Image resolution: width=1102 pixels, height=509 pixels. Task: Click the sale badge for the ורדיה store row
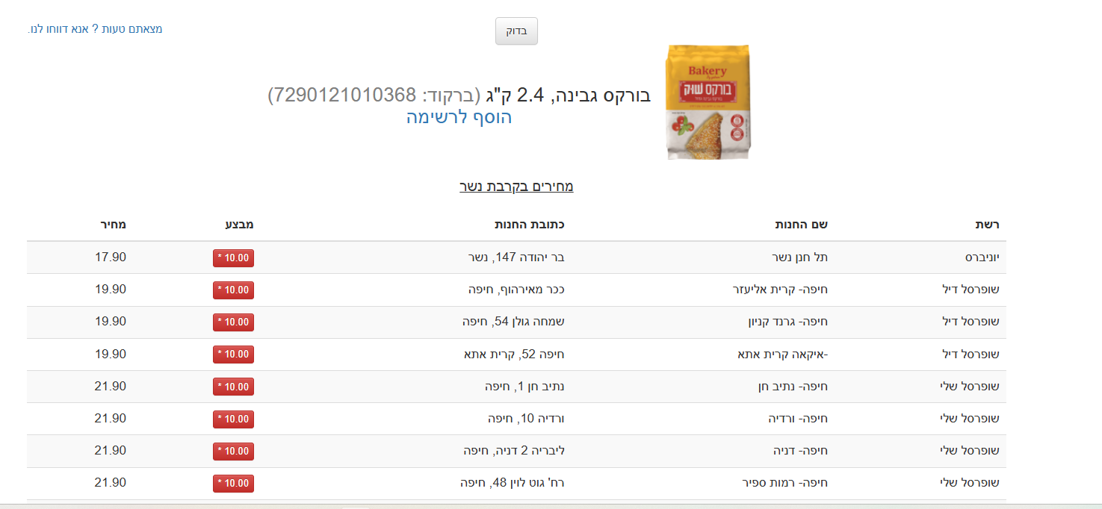pos(232,419)
